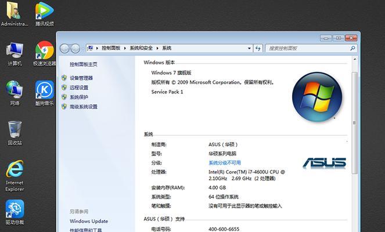Click the vertical scrollbar thumb
Viewport: 385px width, 232px height.
(354, 122)
